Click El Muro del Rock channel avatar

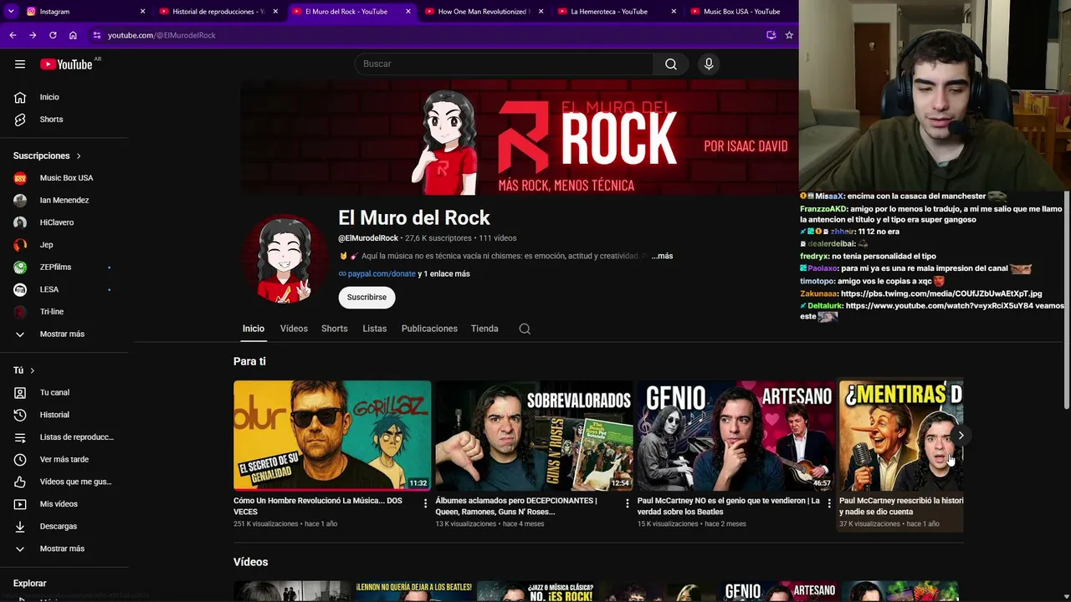click(284, 258)
